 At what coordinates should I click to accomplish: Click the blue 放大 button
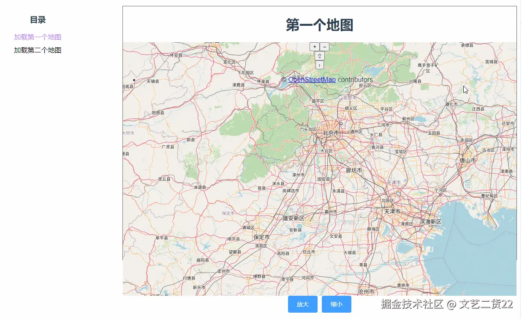pos(303,304)
